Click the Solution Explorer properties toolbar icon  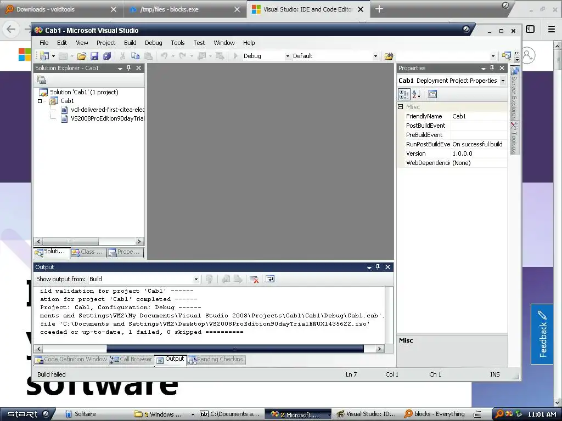click(x=42, y=80)
